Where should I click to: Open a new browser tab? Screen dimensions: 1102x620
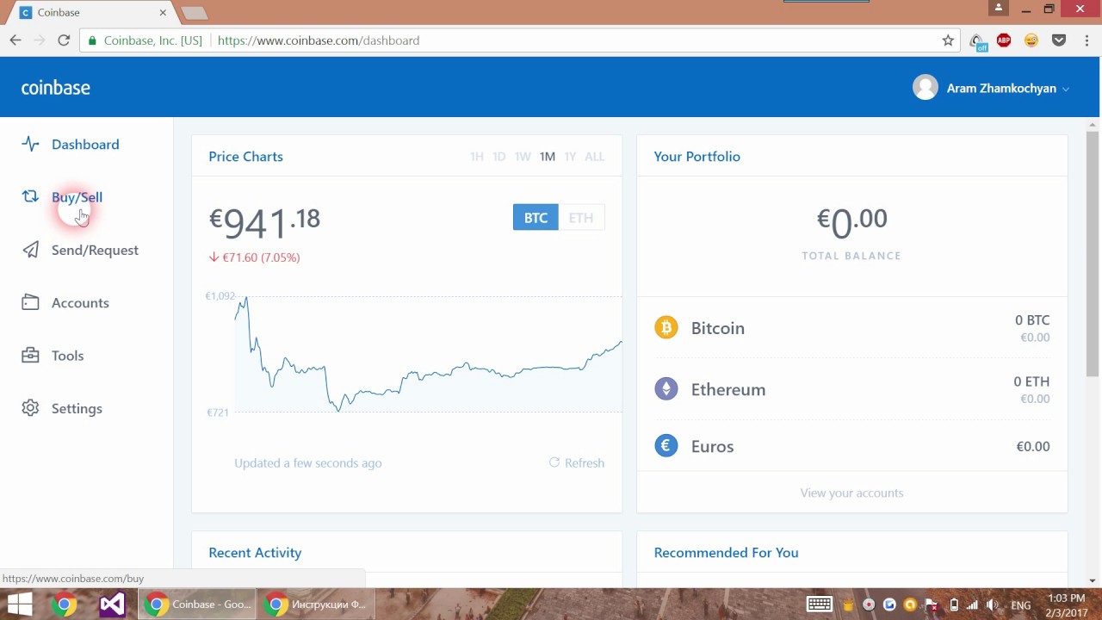[x=194, y=13]
